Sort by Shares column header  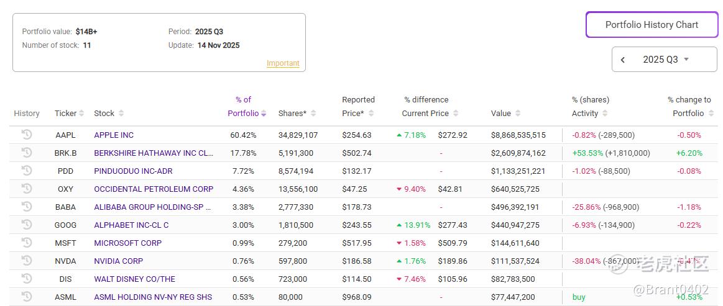pyautogui.click(x=297, y=113)
